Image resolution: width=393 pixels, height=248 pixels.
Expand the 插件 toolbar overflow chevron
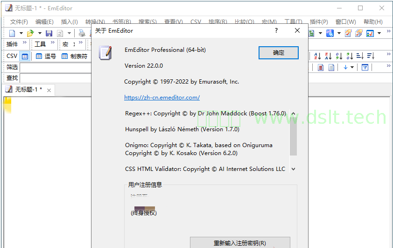[x=25, y=43]
